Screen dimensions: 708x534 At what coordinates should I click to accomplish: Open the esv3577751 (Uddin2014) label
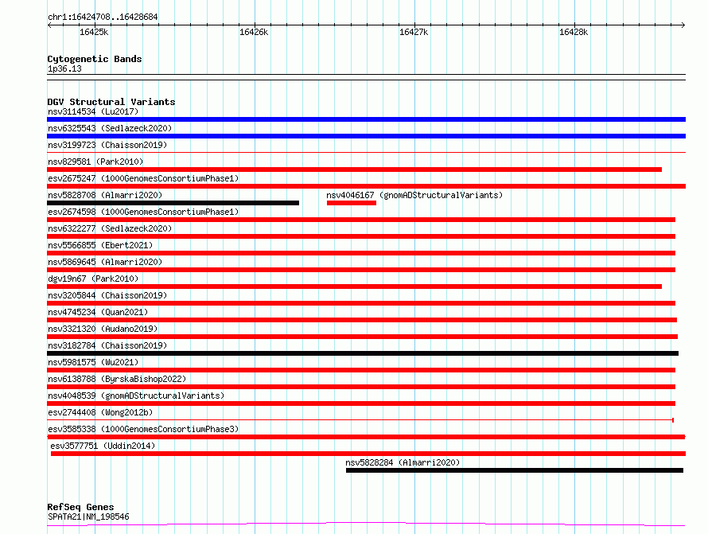(x=103, y=446)
